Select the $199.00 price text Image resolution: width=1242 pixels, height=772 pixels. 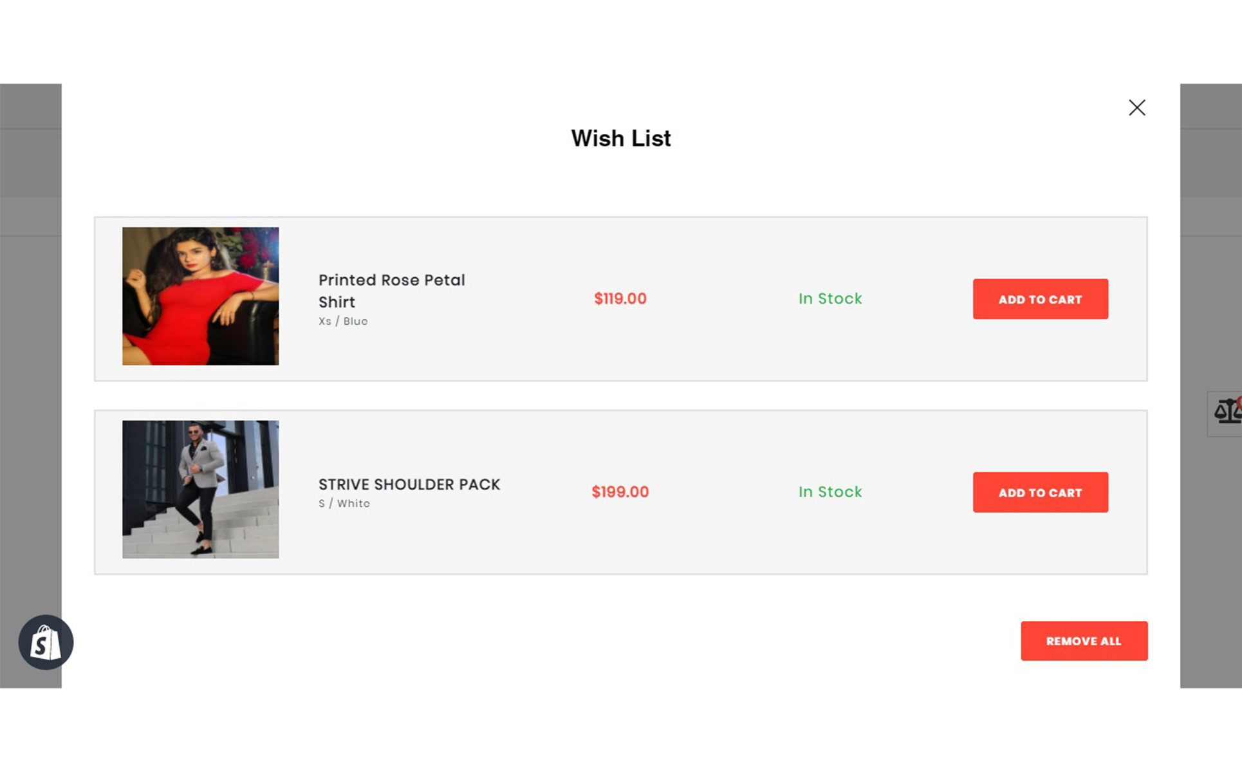click(x=620, y=492)
